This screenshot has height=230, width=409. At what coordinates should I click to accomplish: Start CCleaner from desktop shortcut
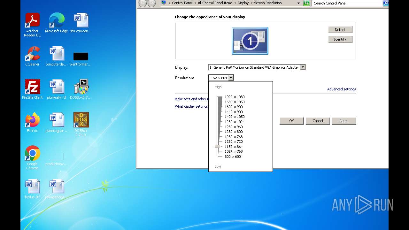tap(32, 56)
